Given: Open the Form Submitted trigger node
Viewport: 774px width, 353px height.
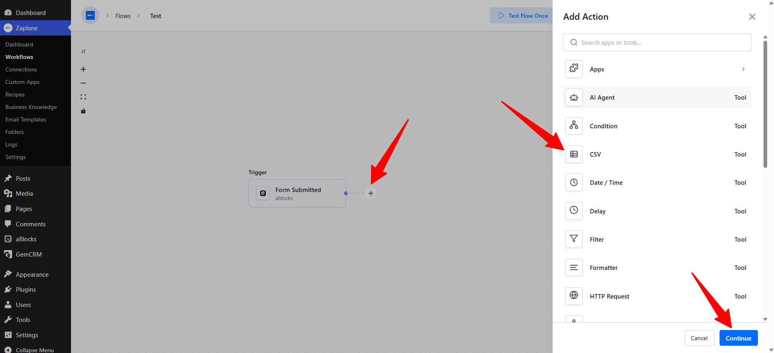Looking at the screenshot, I should coord(297,193).
